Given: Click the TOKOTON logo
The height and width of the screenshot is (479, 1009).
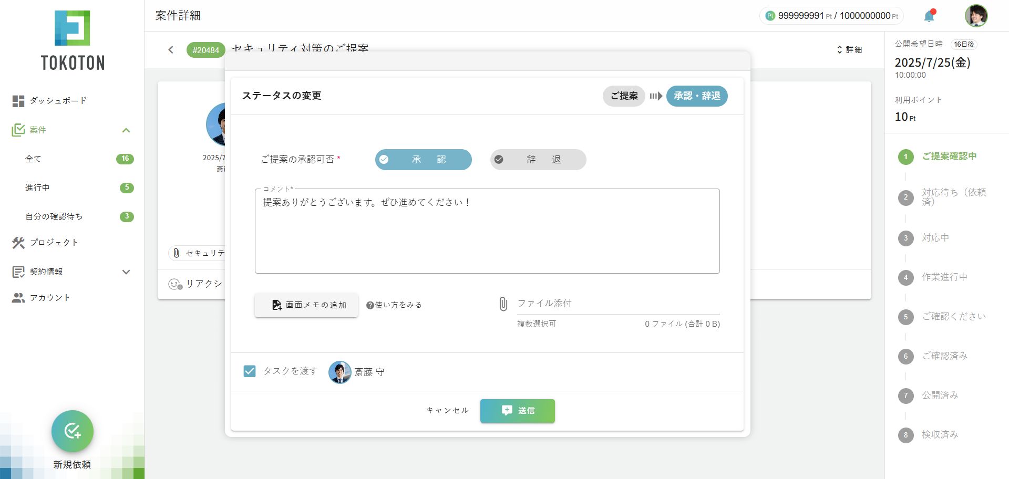Looking at the screenshot, I should pyautogui.click(x=73, y=40).
